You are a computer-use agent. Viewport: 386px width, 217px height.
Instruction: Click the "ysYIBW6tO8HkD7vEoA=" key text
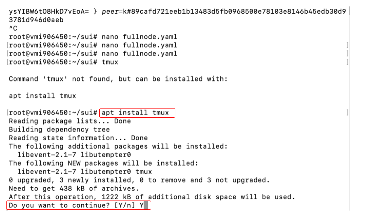(x=49, y=12)
